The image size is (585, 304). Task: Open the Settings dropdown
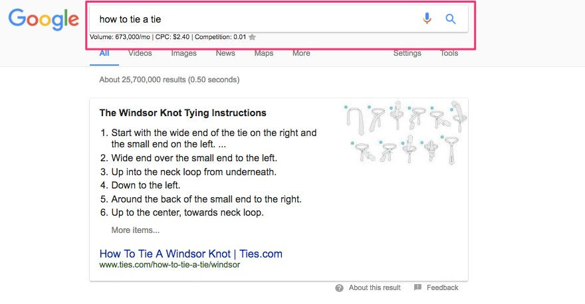(x=407, y=53)
